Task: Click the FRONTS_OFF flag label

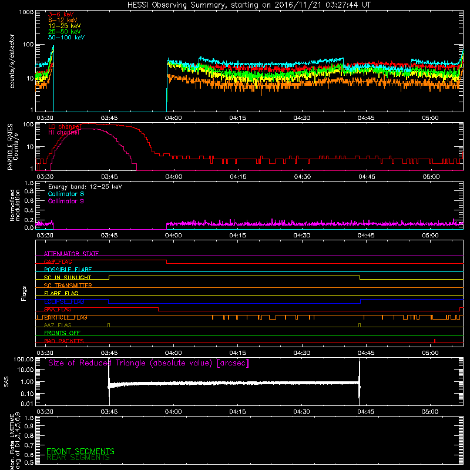Action: tap(62, 333)
